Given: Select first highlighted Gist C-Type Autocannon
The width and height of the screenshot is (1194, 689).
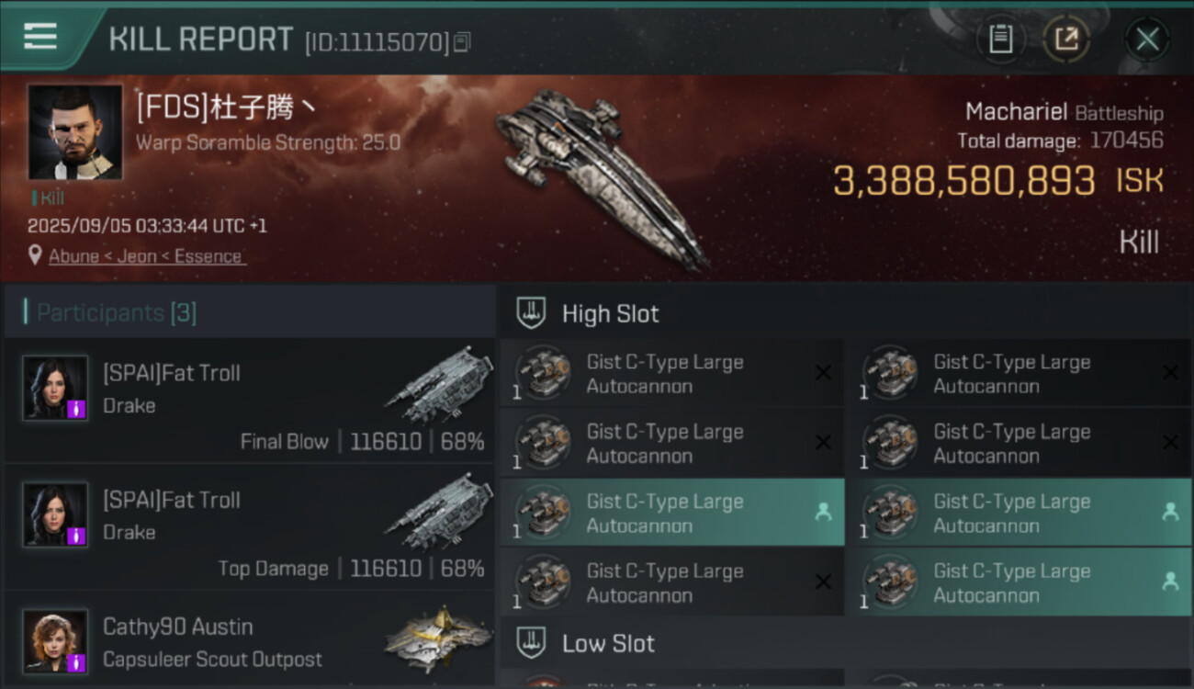Looking at the screenshot, I should click(x=671, y=513).
